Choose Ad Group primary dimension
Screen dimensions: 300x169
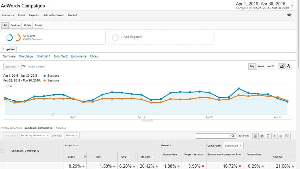pyautogui.click(x=61, y=128)
